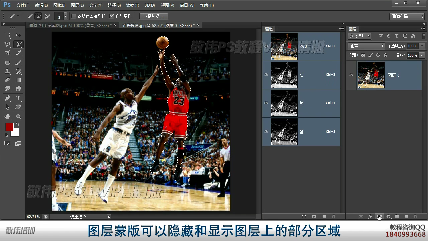
Task: Select the Sponge tool
Action: [18, 89]
